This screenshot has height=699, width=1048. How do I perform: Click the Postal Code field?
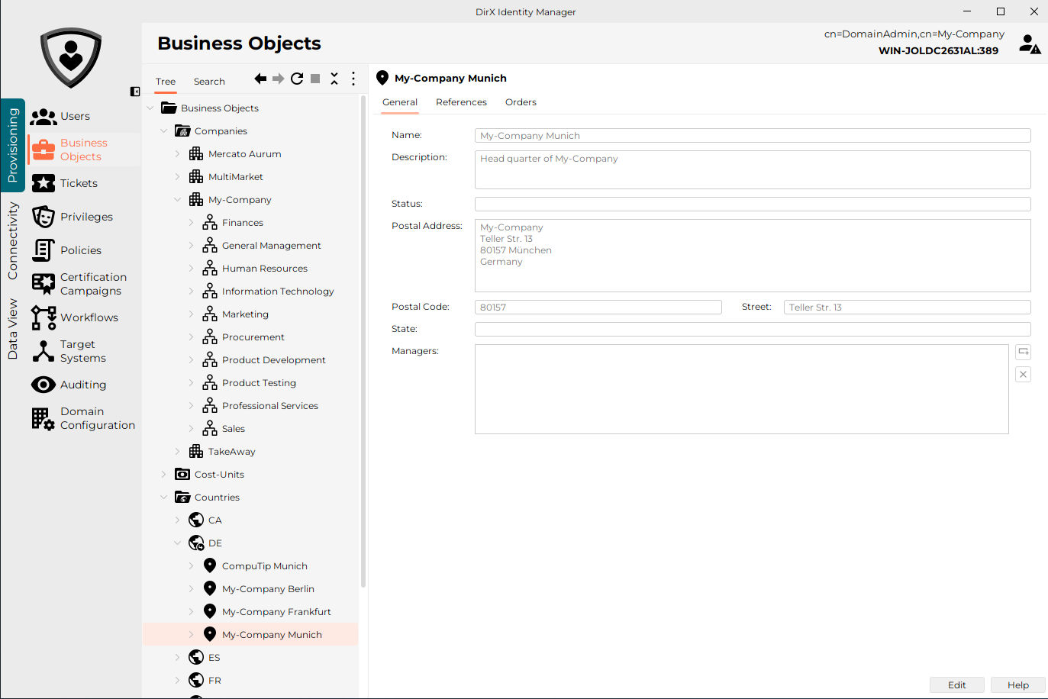(x=598, y=307)
